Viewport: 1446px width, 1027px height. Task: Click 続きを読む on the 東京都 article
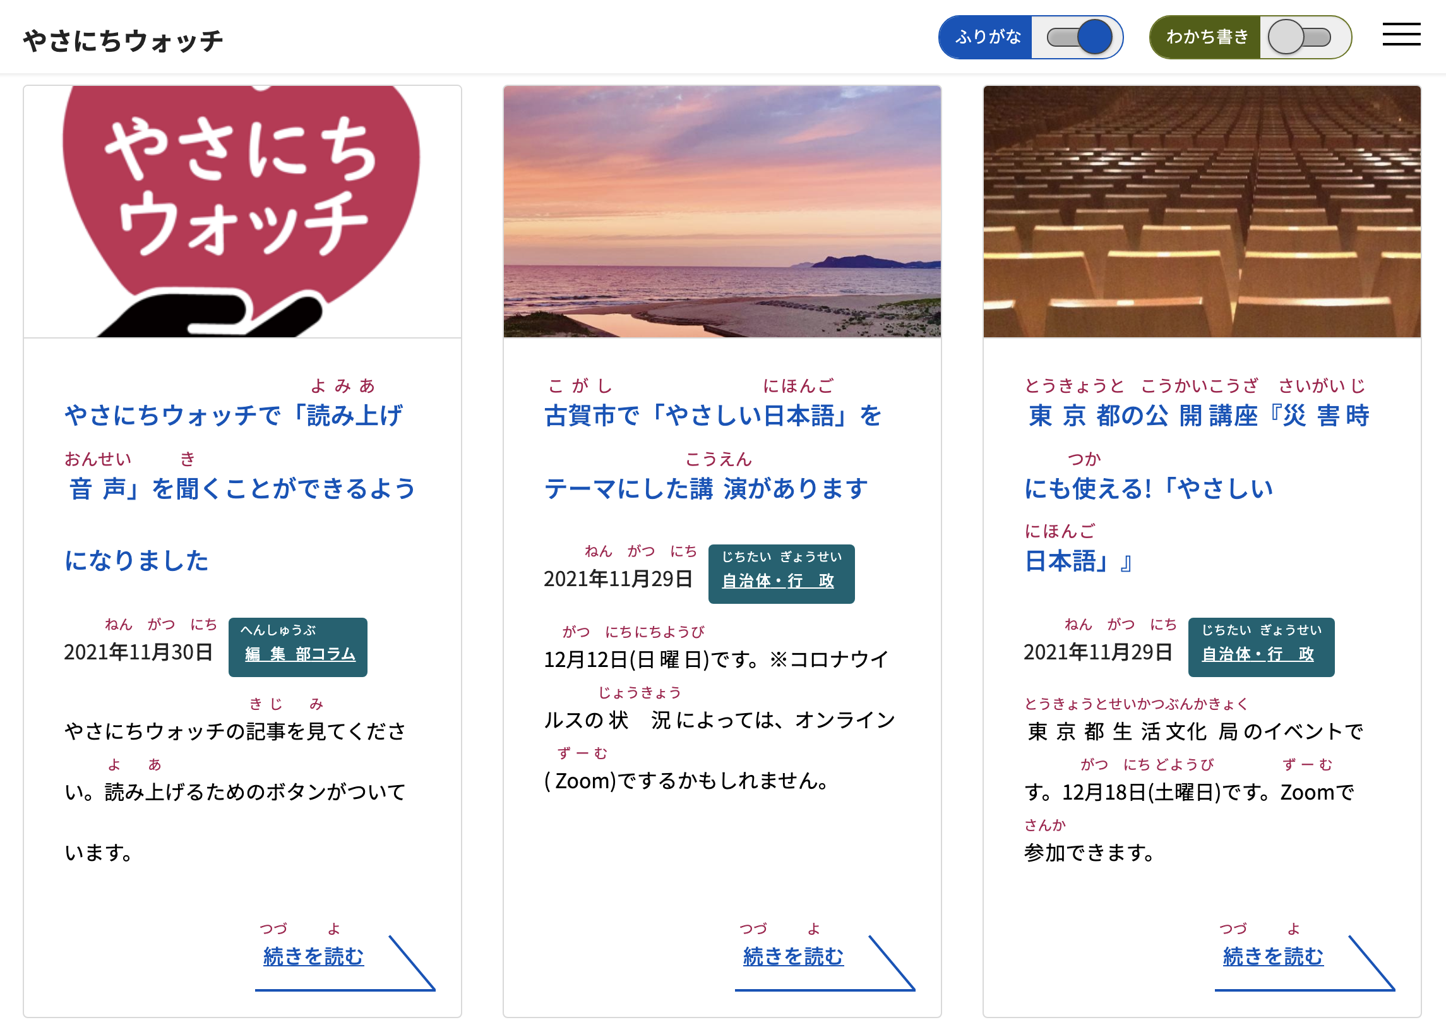[1273, 956]
